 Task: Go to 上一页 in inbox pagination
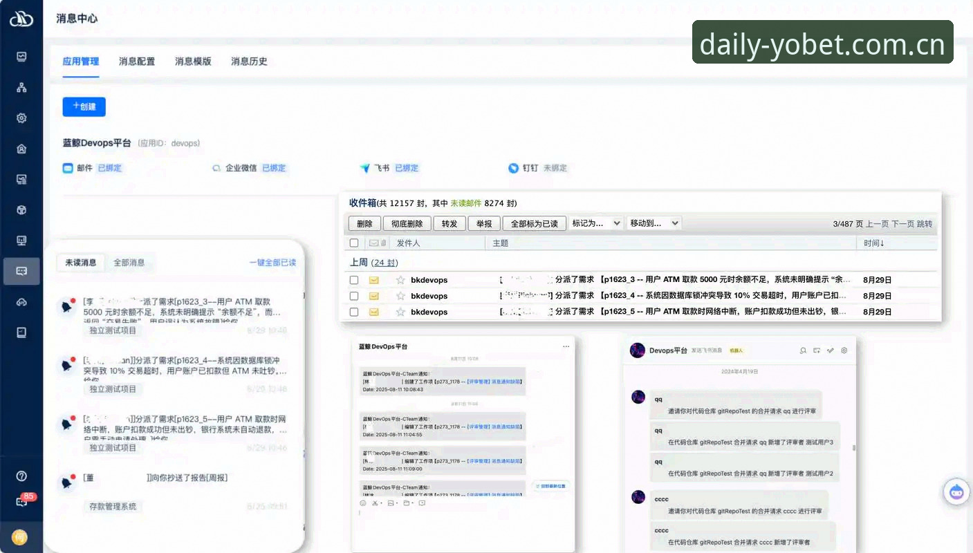(878, 224)
